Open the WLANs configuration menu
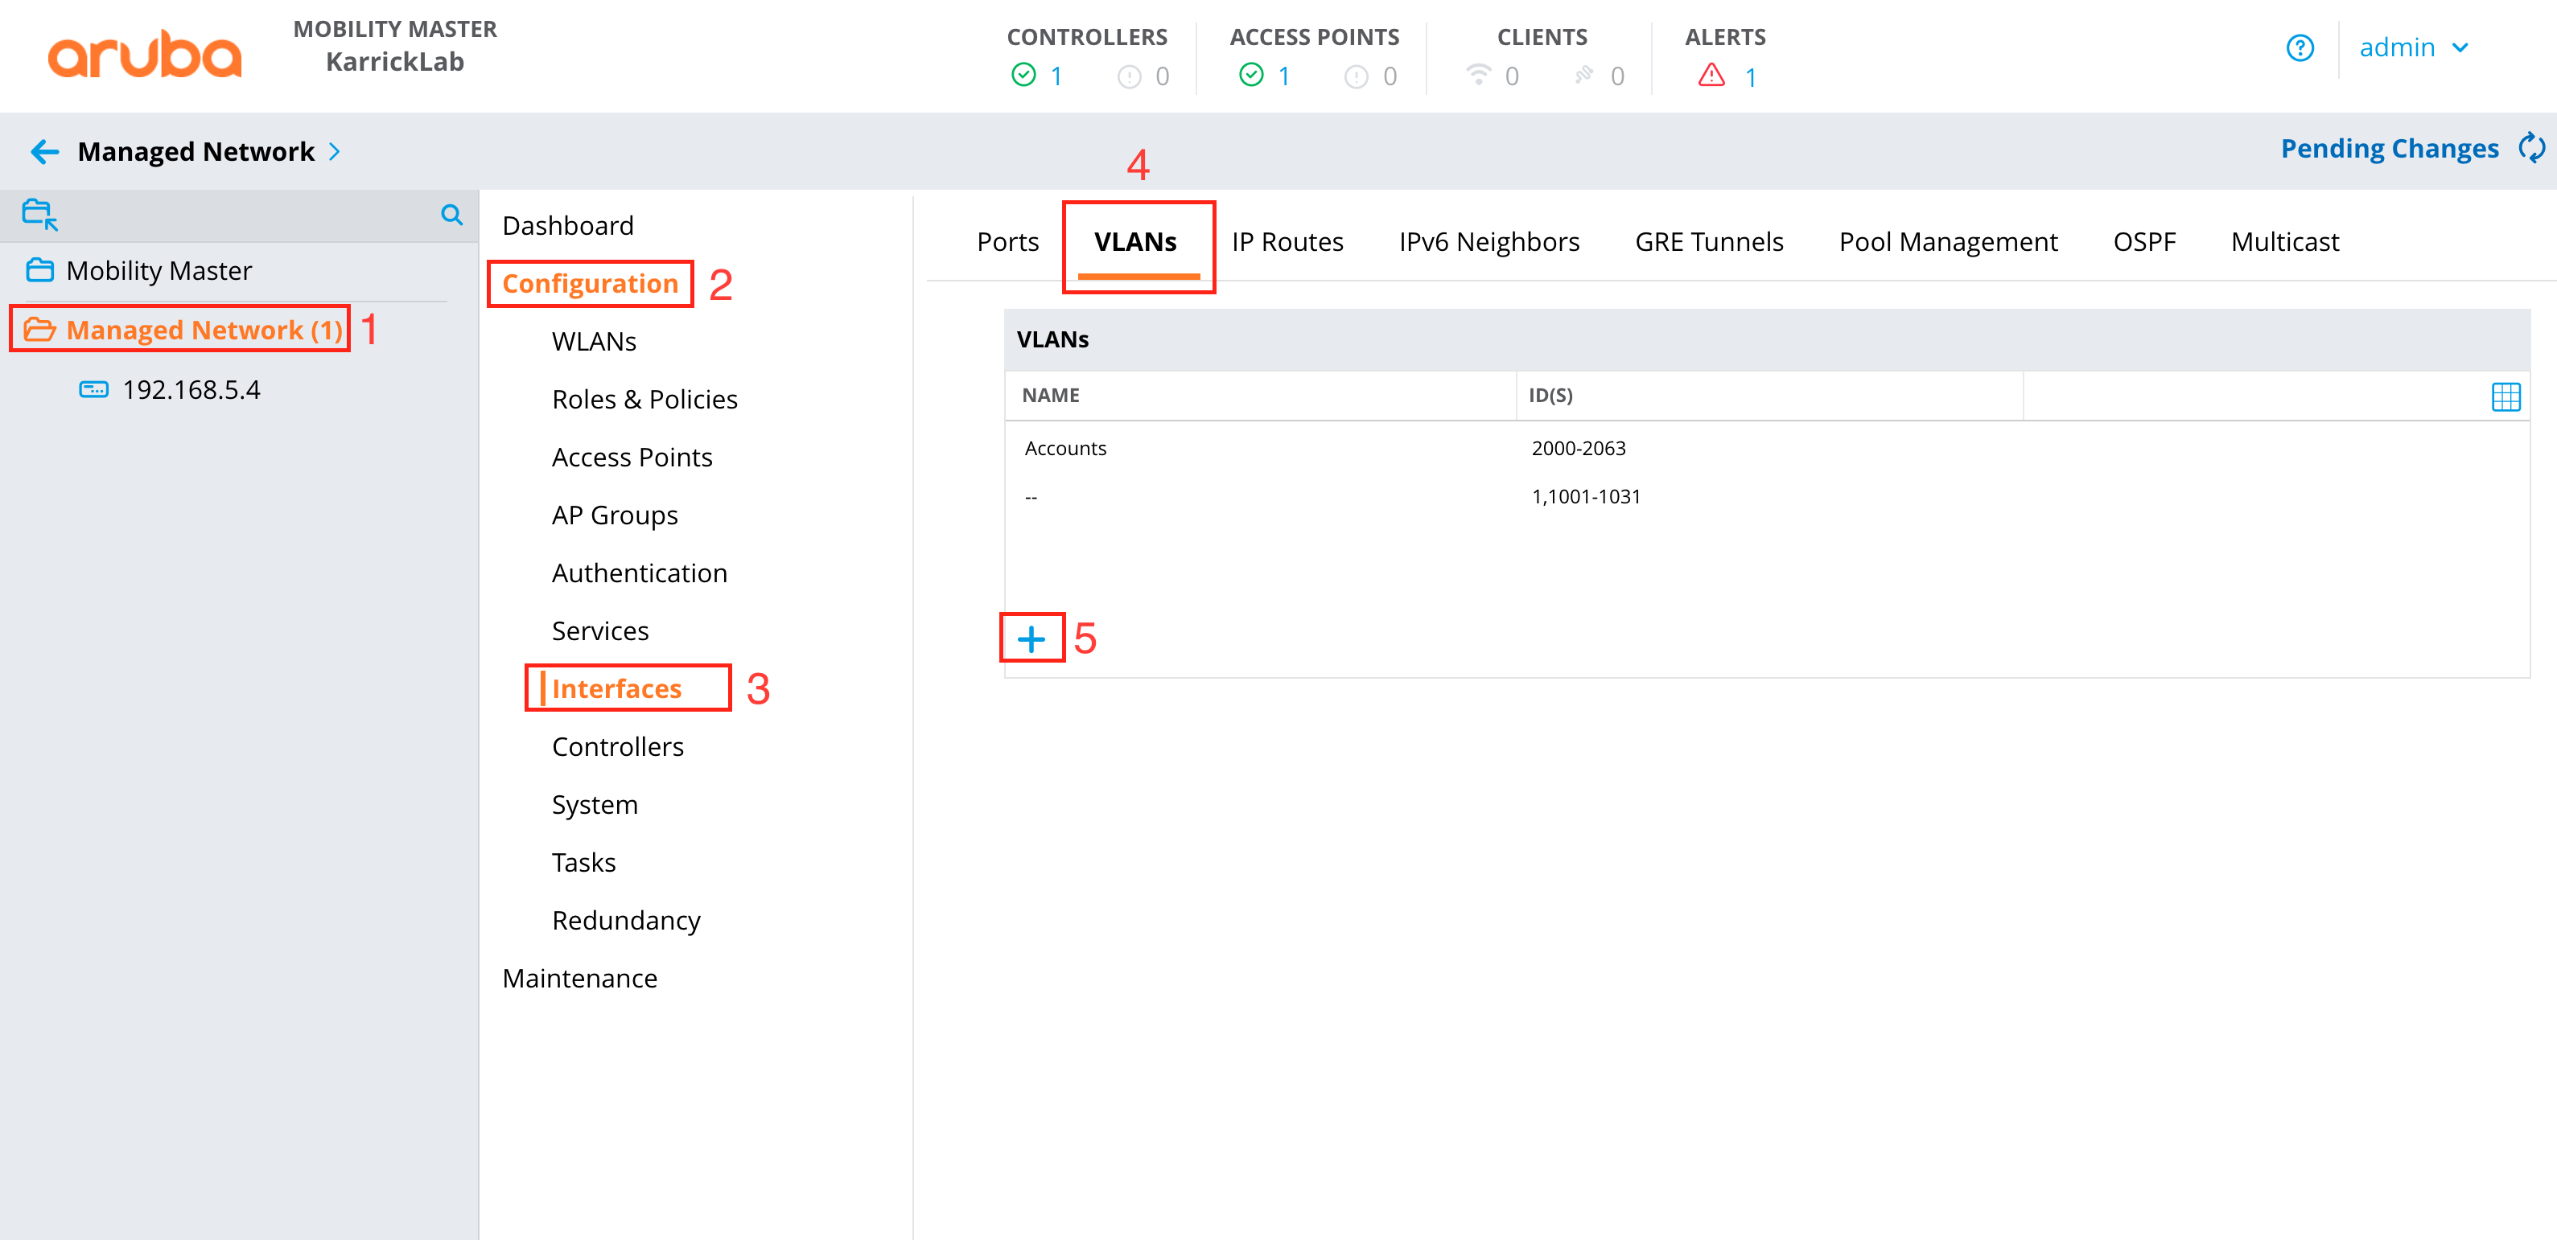This screenshot has height=1240, width=2557. tap(594, 341)
